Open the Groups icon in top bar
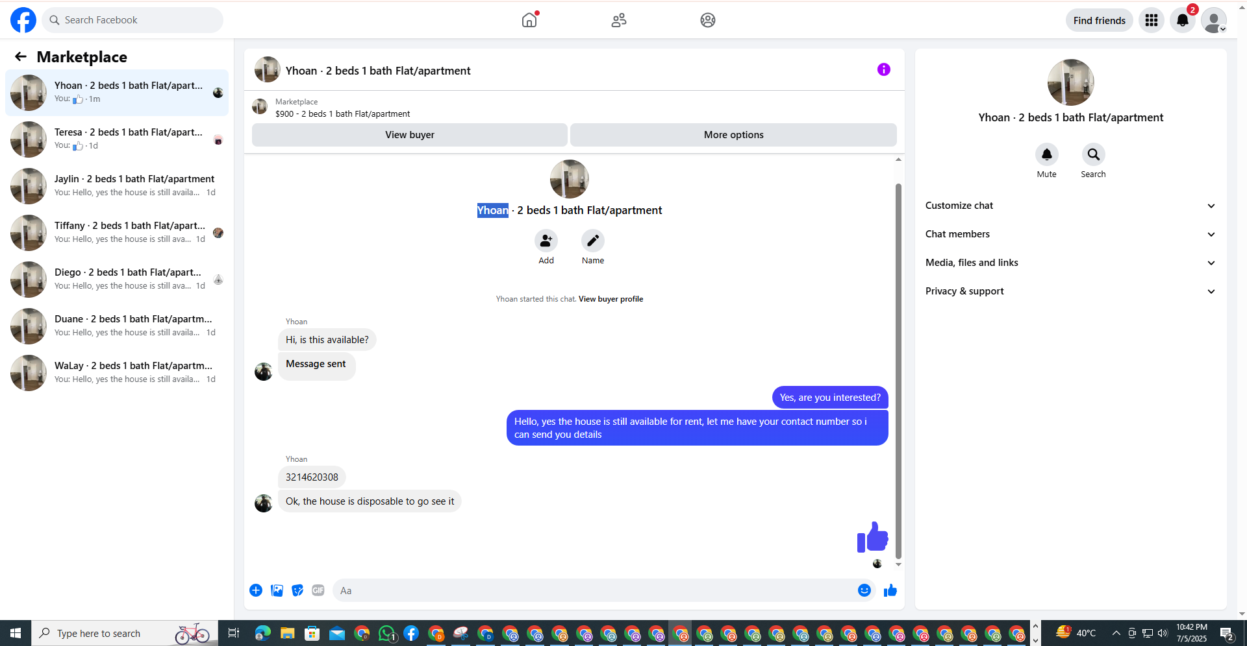 708,20
